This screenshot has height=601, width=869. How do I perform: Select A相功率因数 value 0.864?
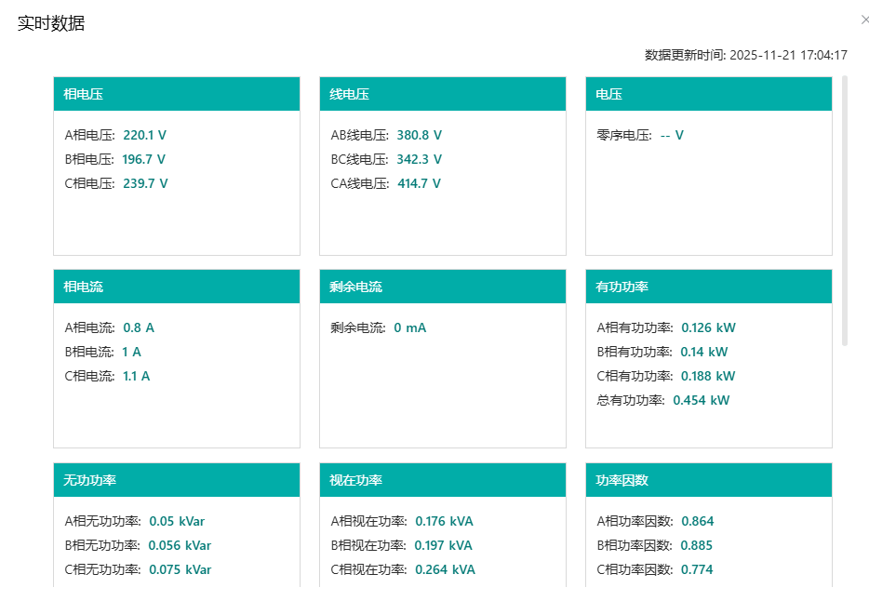(x=697, y=521)
